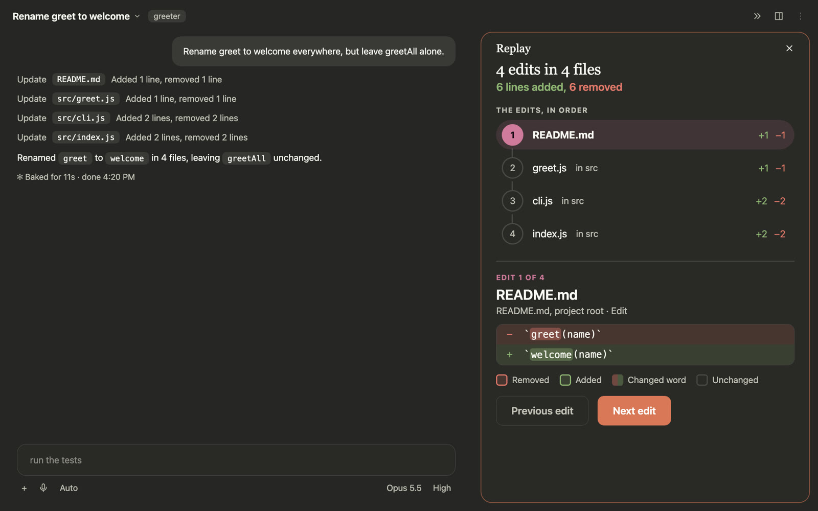The width and height of the screenshot is (818, 511).
Task: Go to the Previous edit
Action: coord(542,411)
